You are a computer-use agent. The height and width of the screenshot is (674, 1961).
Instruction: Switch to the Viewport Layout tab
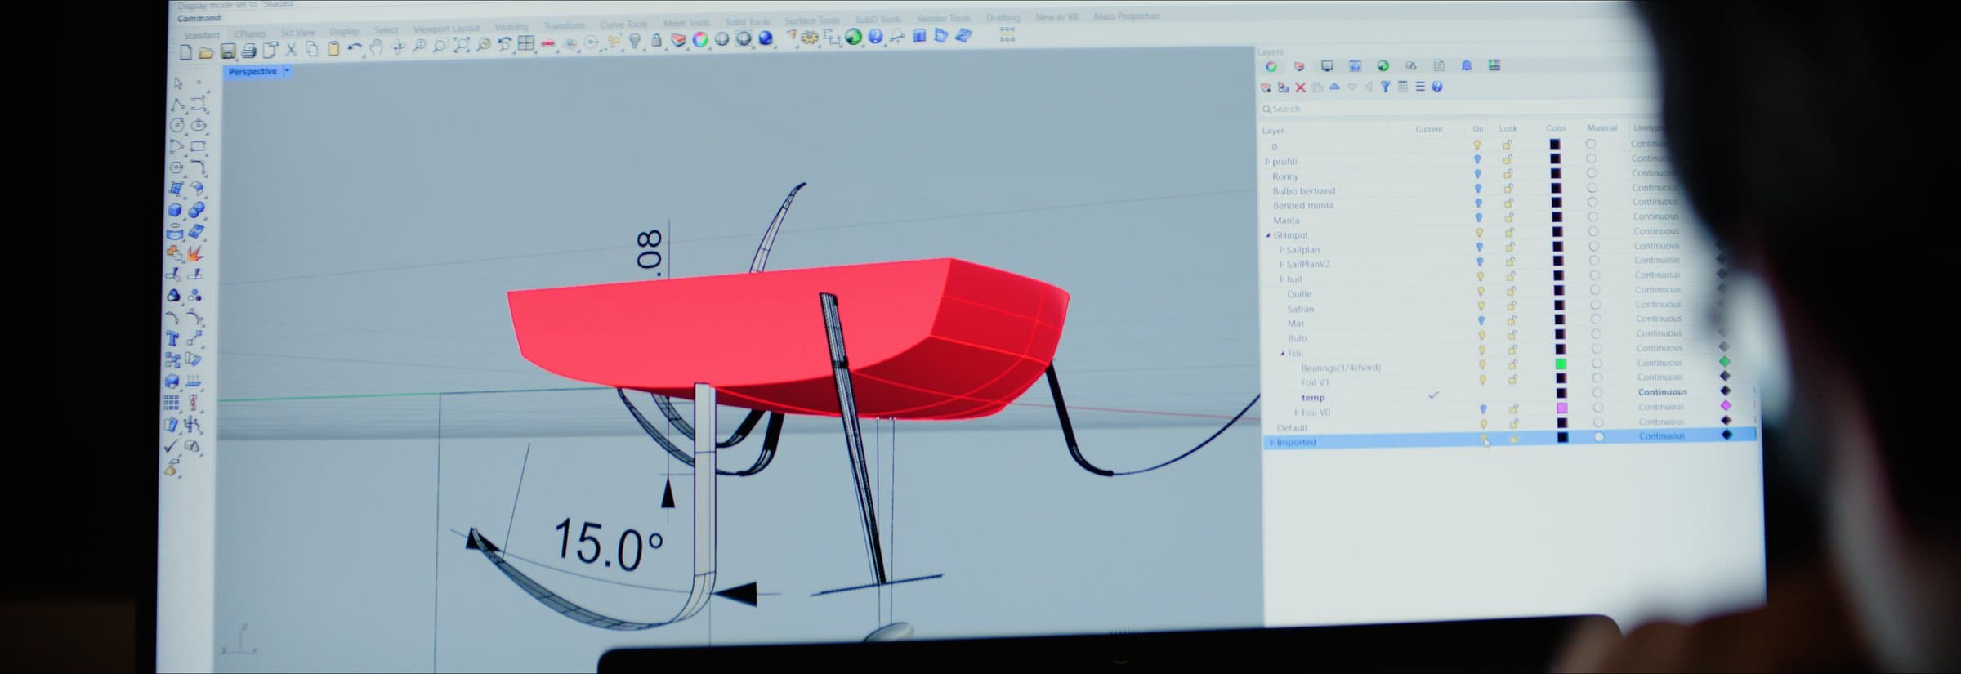coord(446,29)
